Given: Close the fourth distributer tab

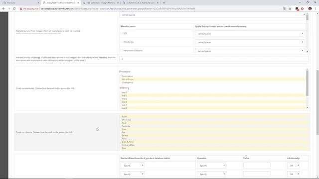Looking at the screenshot, I should coord(158,3).
